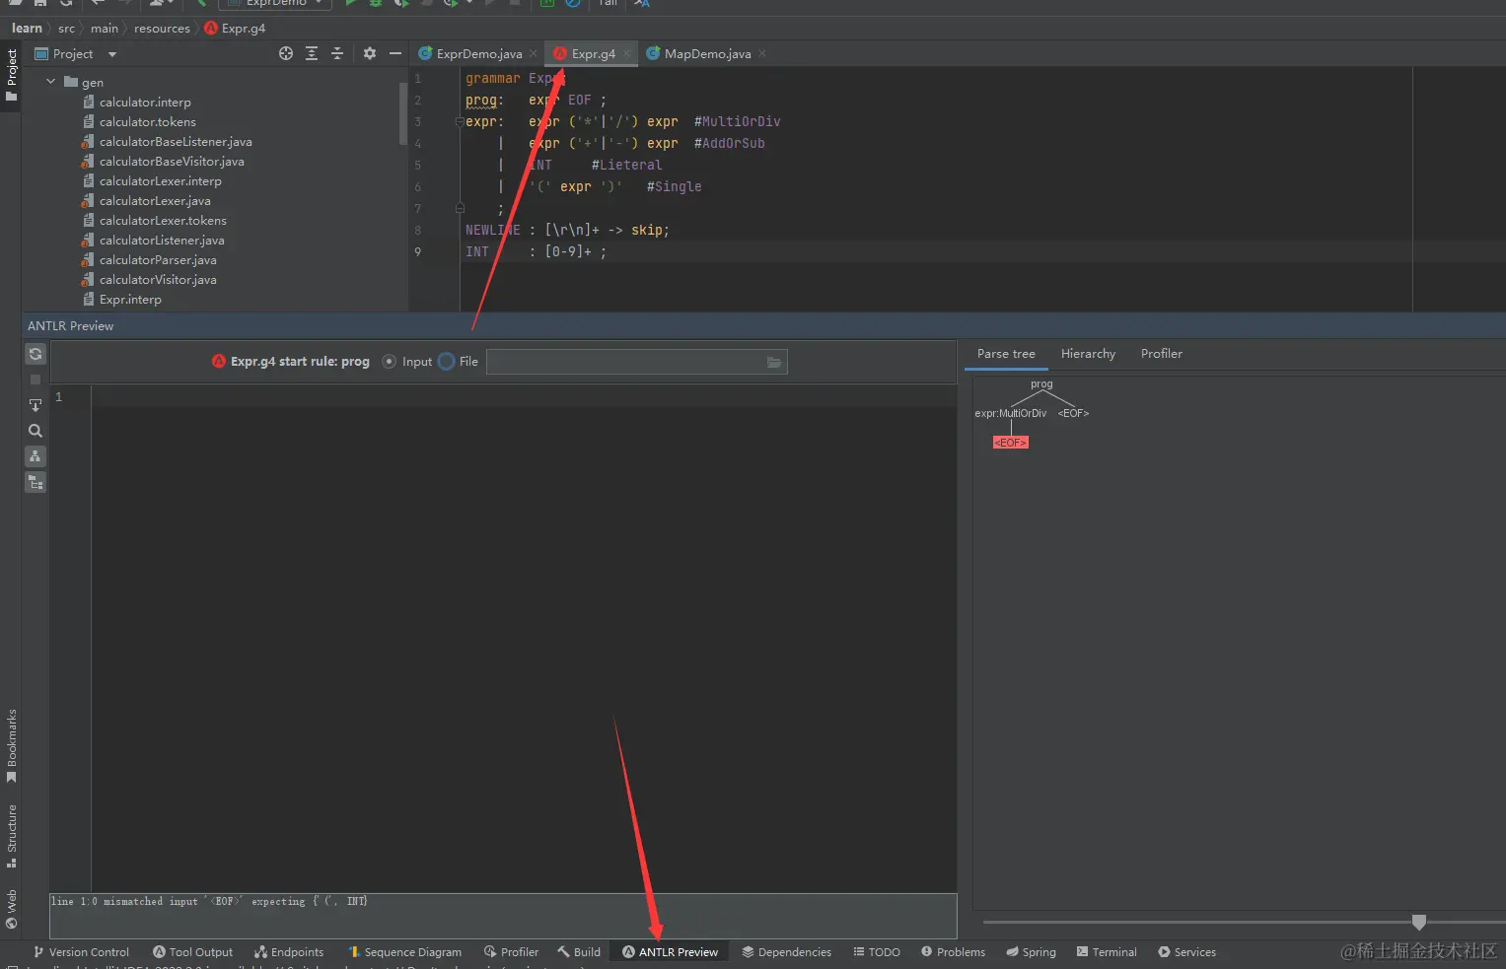This screenshot has width=1506, height=969.
Task: Close the MapDemo.java tab
Action: [762, 53]
